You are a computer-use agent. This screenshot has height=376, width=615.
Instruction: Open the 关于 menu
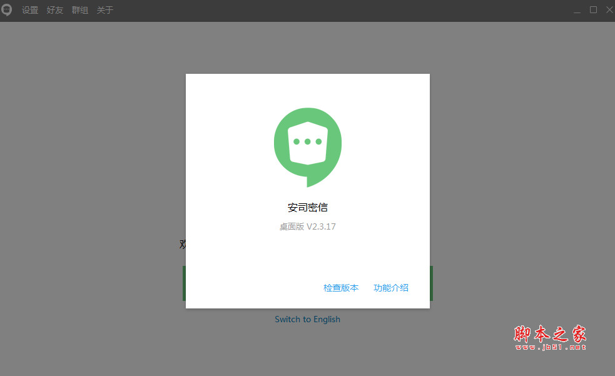point(105,11)
